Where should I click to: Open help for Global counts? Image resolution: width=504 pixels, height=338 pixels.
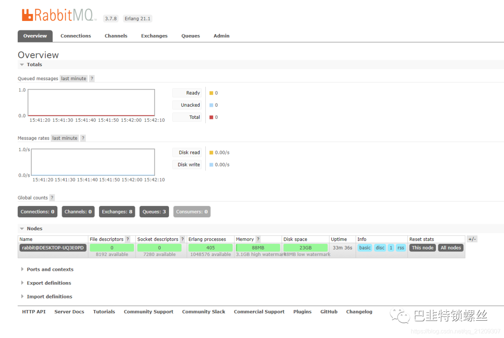[52, 198]
